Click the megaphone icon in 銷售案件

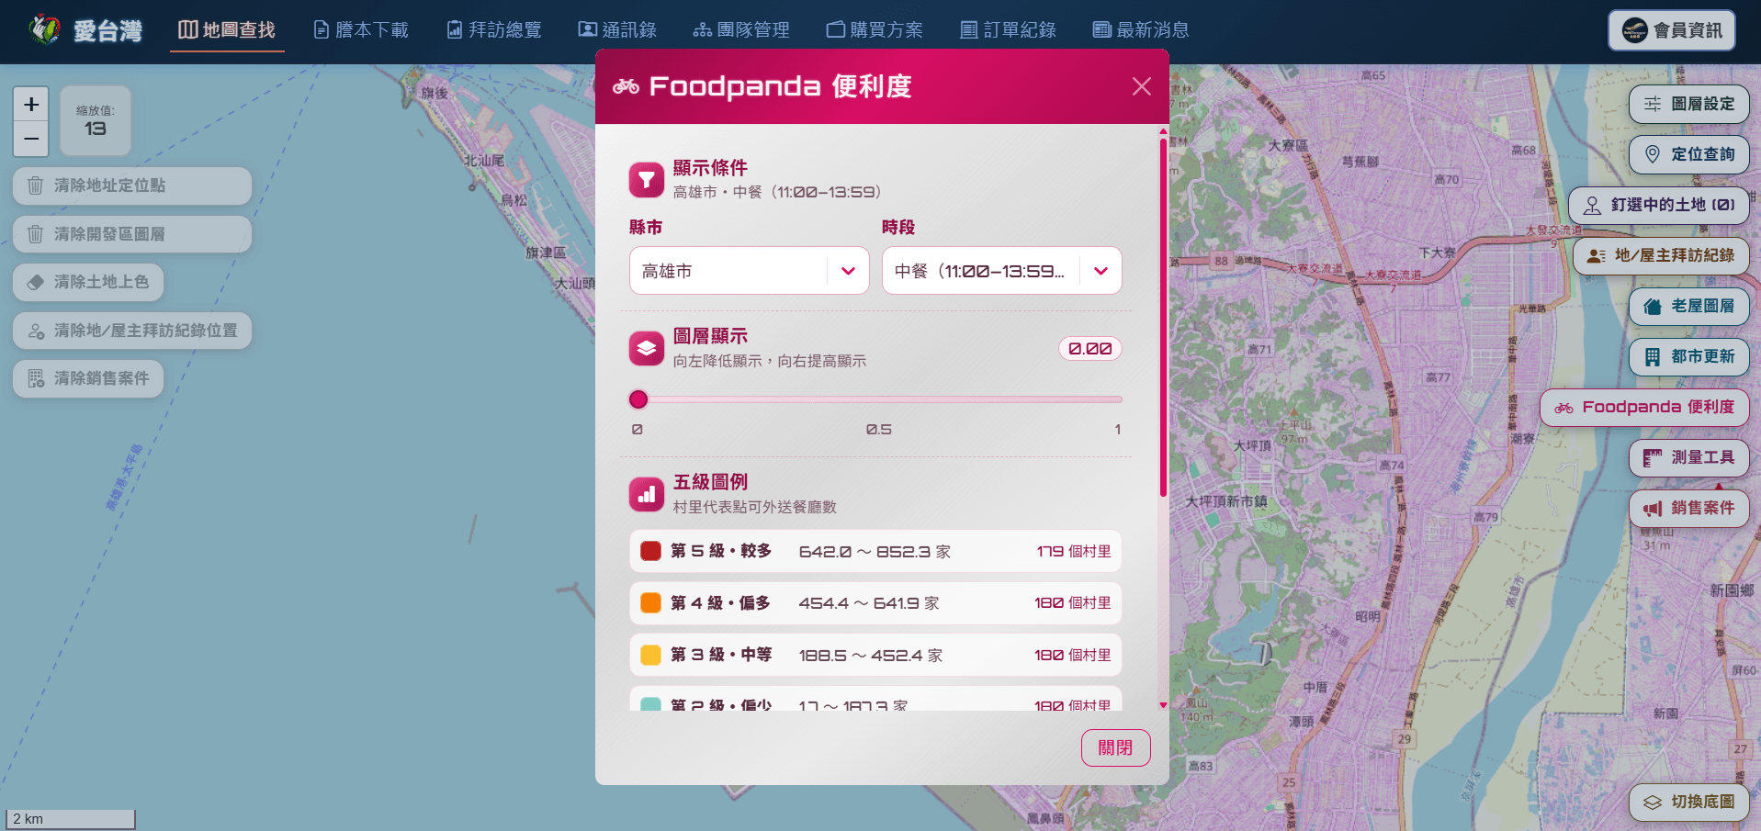click(1653, 508)
